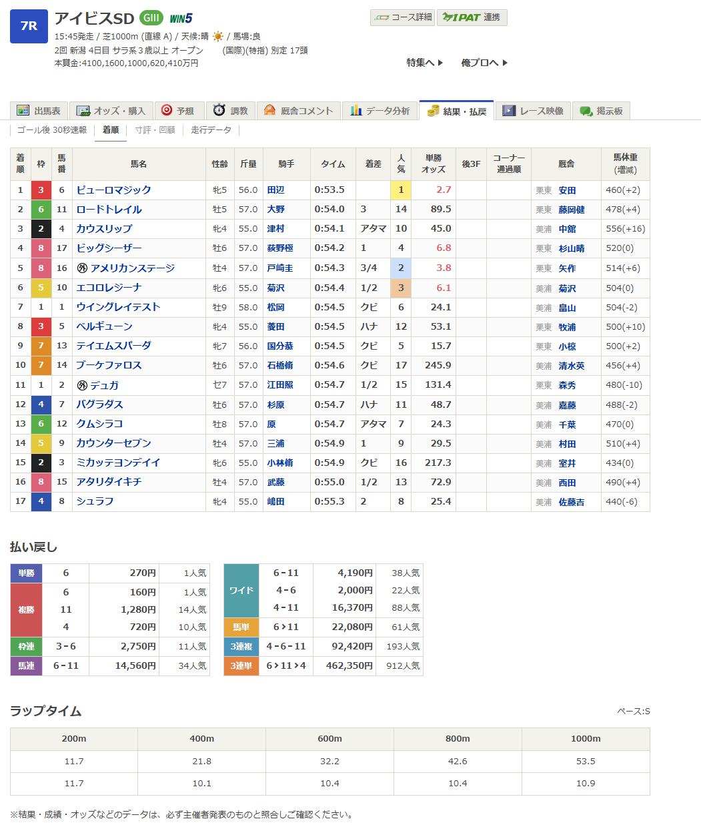Open jockey 田辺 link
This screenshot has width=701, height=833.
[275, 190]
